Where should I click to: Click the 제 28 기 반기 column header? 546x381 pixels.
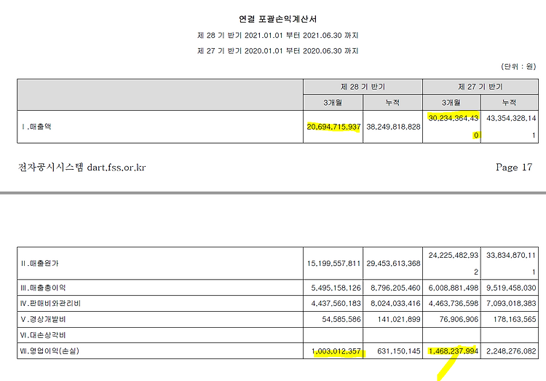coord(363,87)
